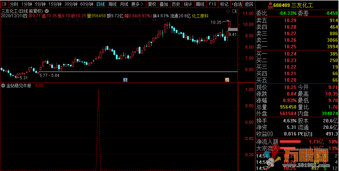339x171 pixels.
Task: Select the 15分钟 period tab
Action: [55, 4]
